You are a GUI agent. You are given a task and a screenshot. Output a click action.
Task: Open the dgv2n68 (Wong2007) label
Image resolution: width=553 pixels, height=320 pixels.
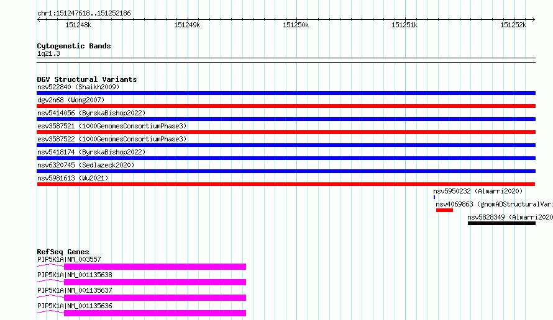coord(71,100)
